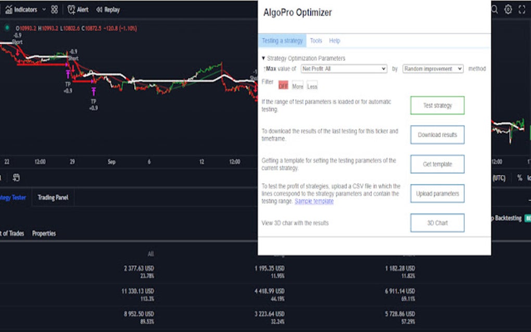Switch to the Tools tab

[x=316, y=41]
